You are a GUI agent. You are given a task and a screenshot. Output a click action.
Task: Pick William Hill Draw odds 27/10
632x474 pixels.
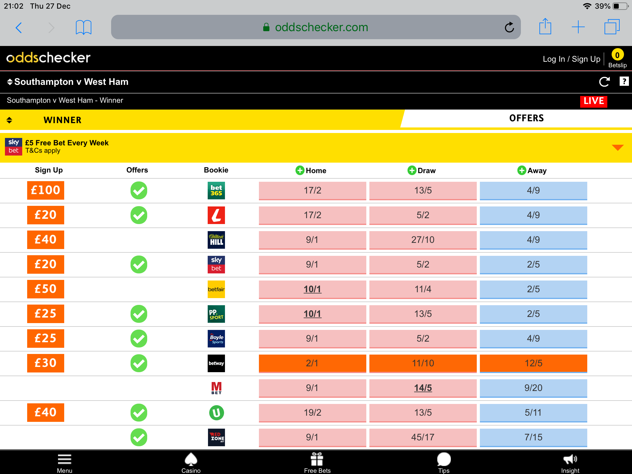coord(423,240)
